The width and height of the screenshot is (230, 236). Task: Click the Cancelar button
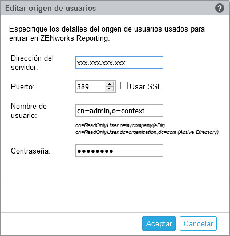198,223
